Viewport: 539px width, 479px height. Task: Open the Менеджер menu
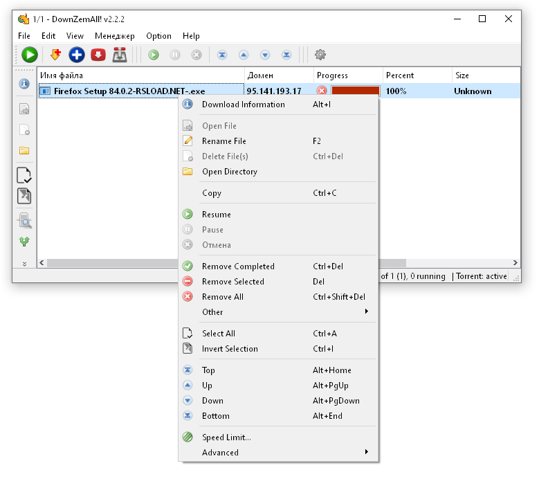point(115,36)
